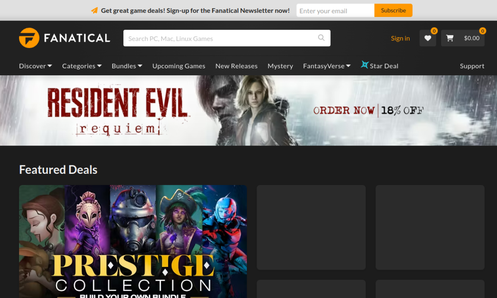Click the Enter your email field
Viewport: 497px width, 298px height.
(335, 10)
